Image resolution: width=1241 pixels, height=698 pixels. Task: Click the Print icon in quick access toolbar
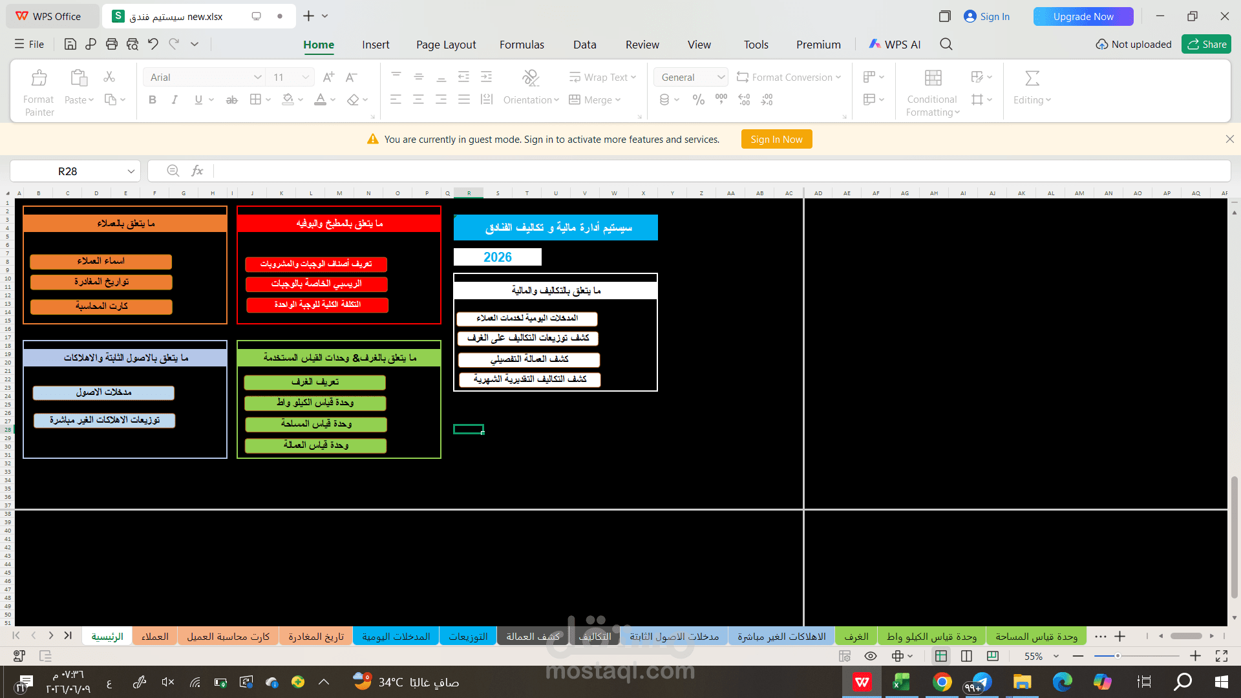click(112, 44)
